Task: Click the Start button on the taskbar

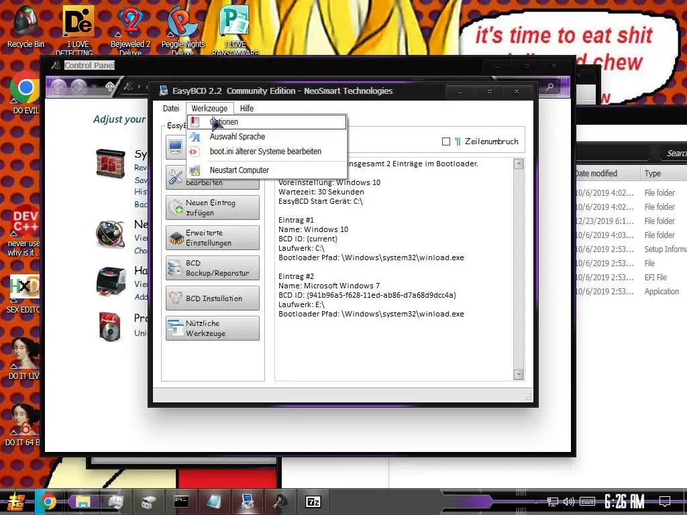Action: tap(15, 502)
